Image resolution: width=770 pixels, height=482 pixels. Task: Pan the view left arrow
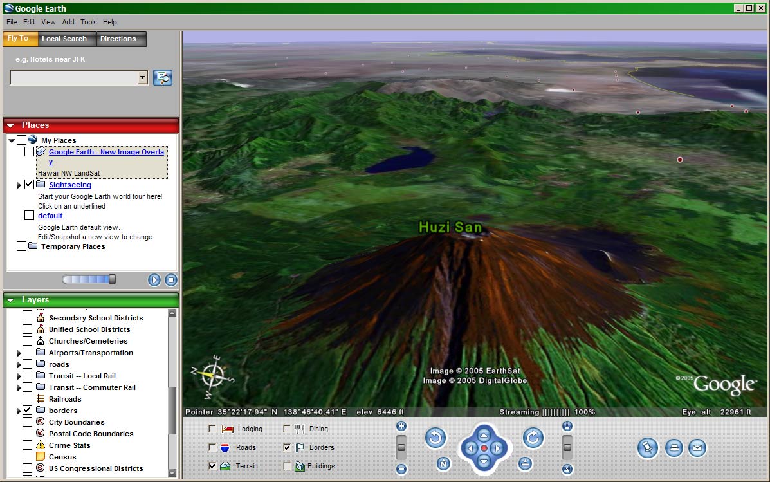(470, 448)
